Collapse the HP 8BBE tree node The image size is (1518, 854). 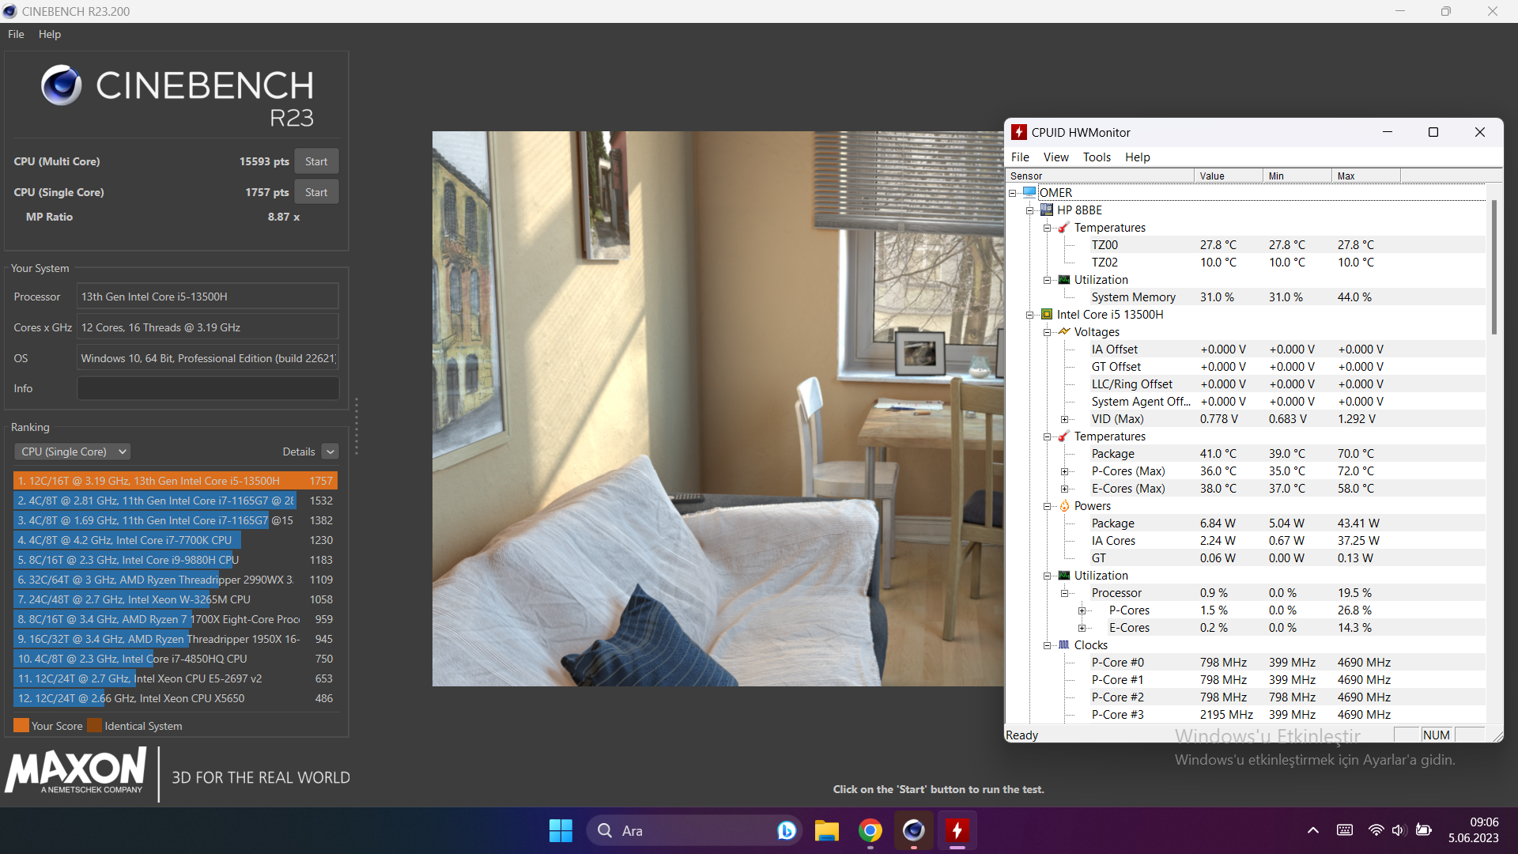1029,210
